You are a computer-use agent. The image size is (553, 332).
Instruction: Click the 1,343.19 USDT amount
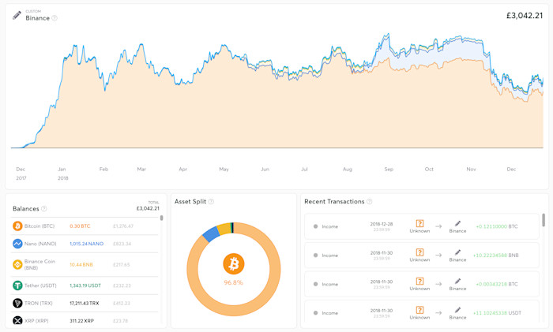[85, 285]
